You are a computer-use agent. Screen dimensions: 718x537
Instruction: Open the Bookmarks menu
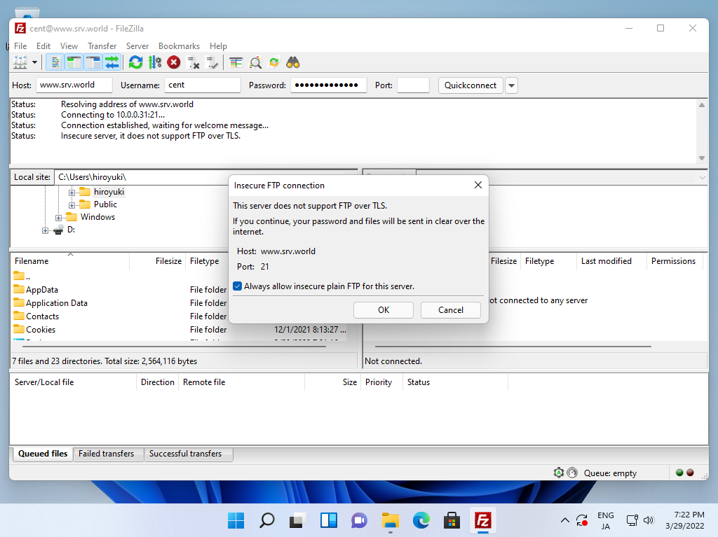point(179,46)
